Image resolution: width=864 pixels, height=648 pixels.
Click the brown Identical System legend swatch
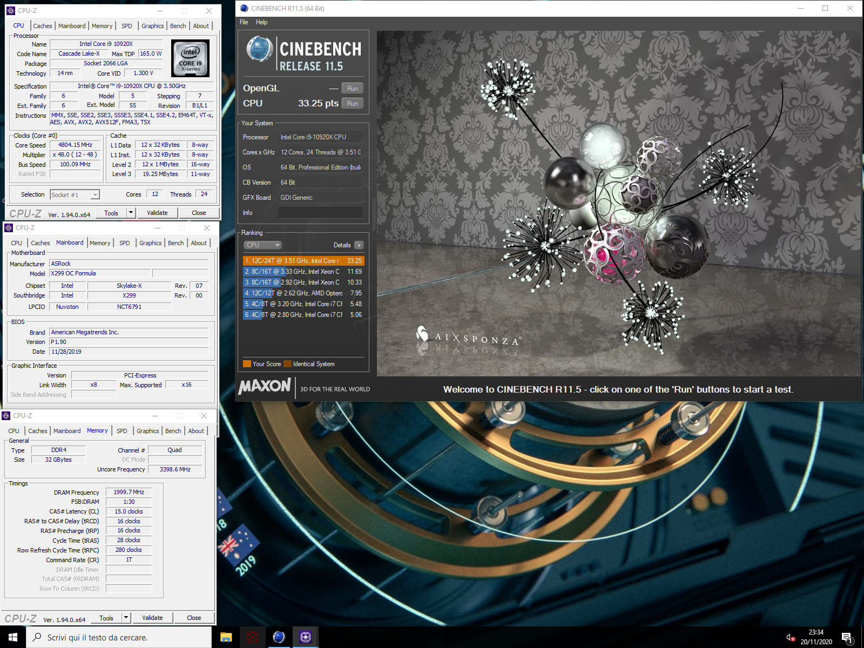click(x=287, y=364)
